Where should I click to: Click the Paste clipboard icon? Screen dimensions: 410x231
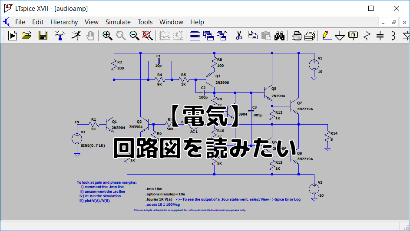(266, 36)
